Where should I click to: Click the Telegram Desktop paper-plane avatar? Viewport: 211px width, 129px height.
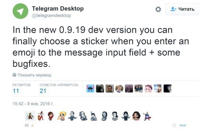[21, 11]
